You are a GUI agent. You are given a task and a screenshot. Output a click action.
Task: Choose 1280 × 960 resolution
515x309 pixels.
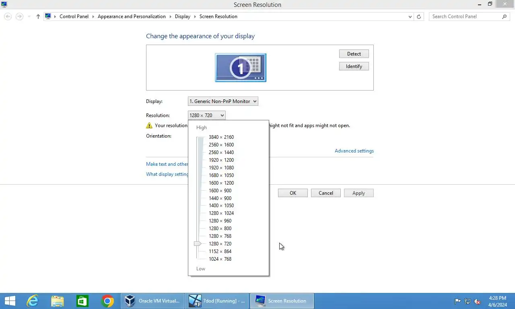point(220,221)
